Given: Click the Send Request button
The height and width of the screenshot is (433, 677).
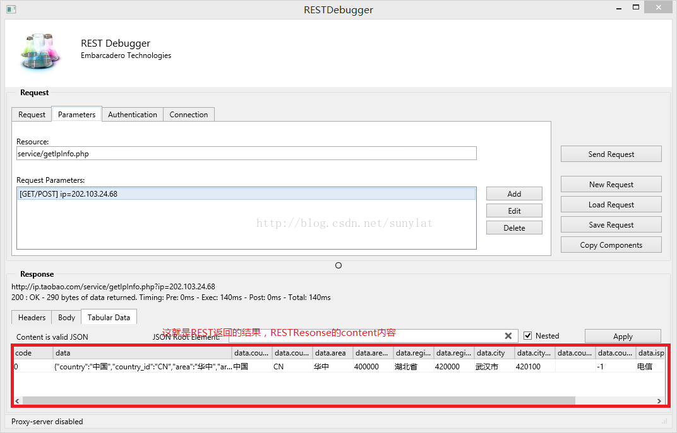Looking at the screenshot, I should point(611,154).
